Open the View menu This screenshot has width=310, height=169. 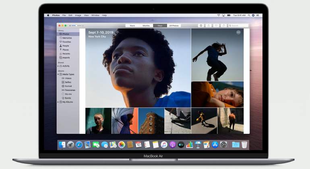pos(86,15)
